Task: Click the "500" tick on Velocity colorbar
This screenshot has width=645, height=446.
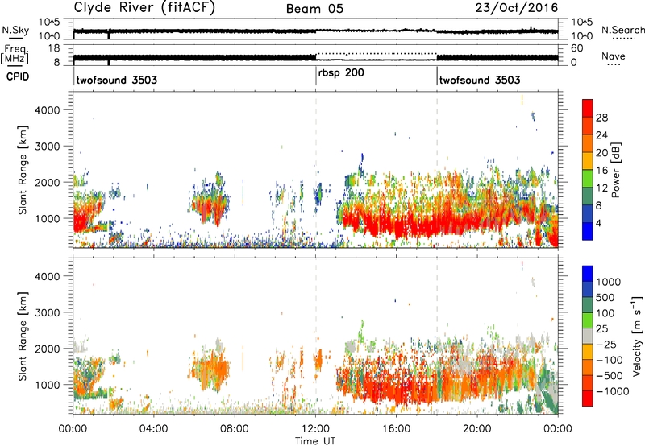Action: [607, 297]
